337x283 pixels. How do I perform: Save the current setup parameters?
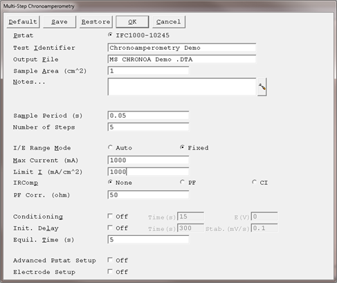tap(60, 22)
